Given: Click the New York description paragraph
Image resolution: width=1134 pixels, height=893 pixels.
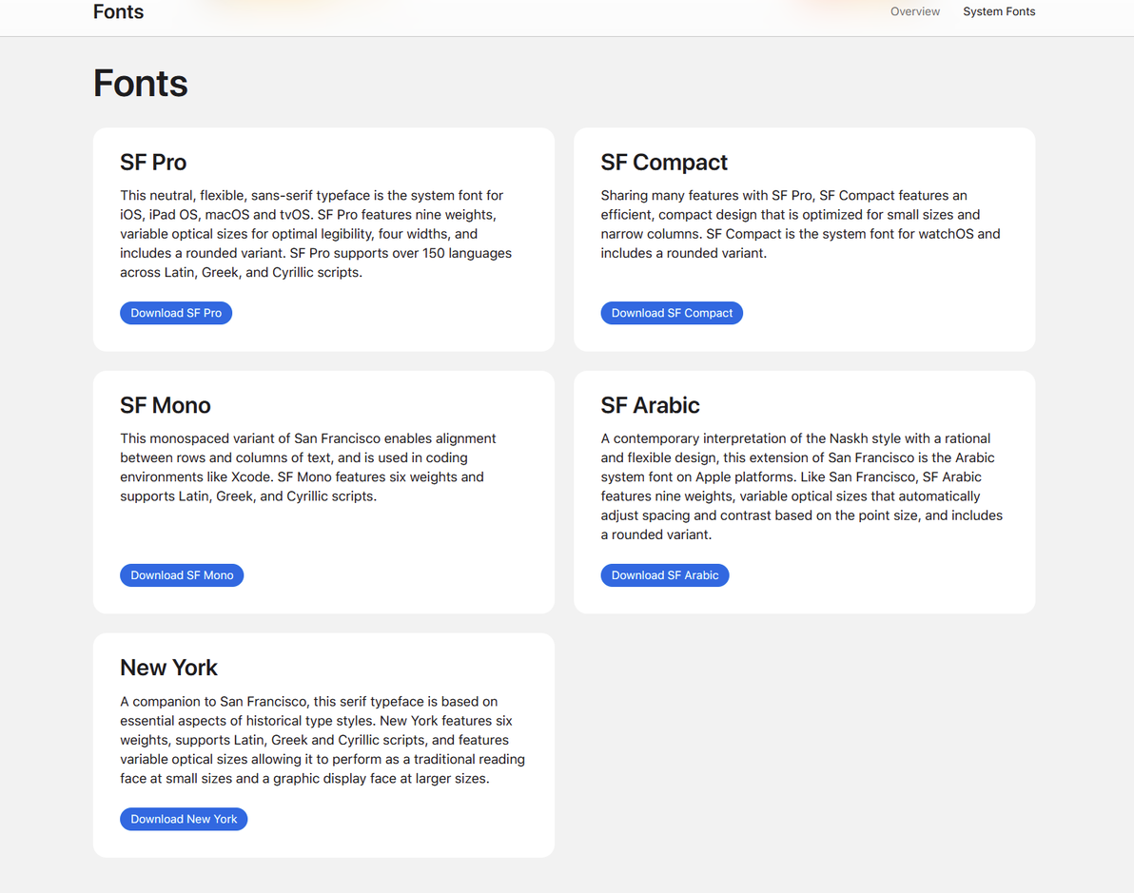Looking at the screenshot, I should 322,740.
